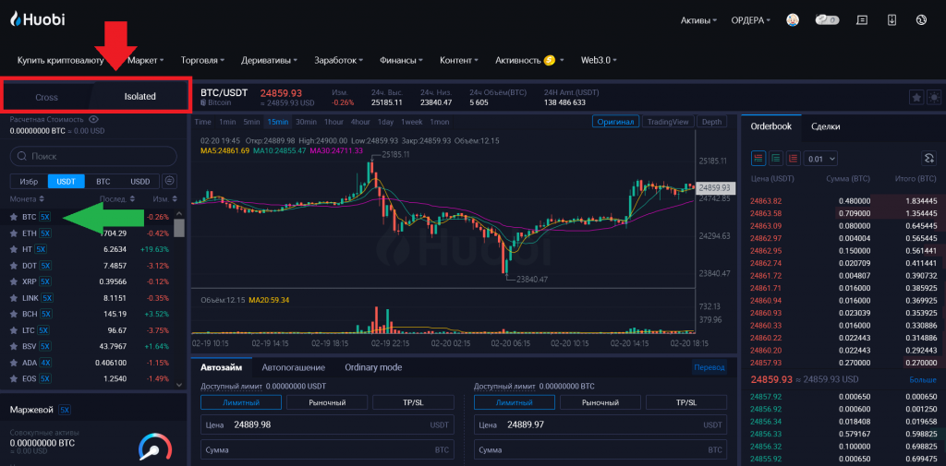Open the language globe icon

[921, 20]
